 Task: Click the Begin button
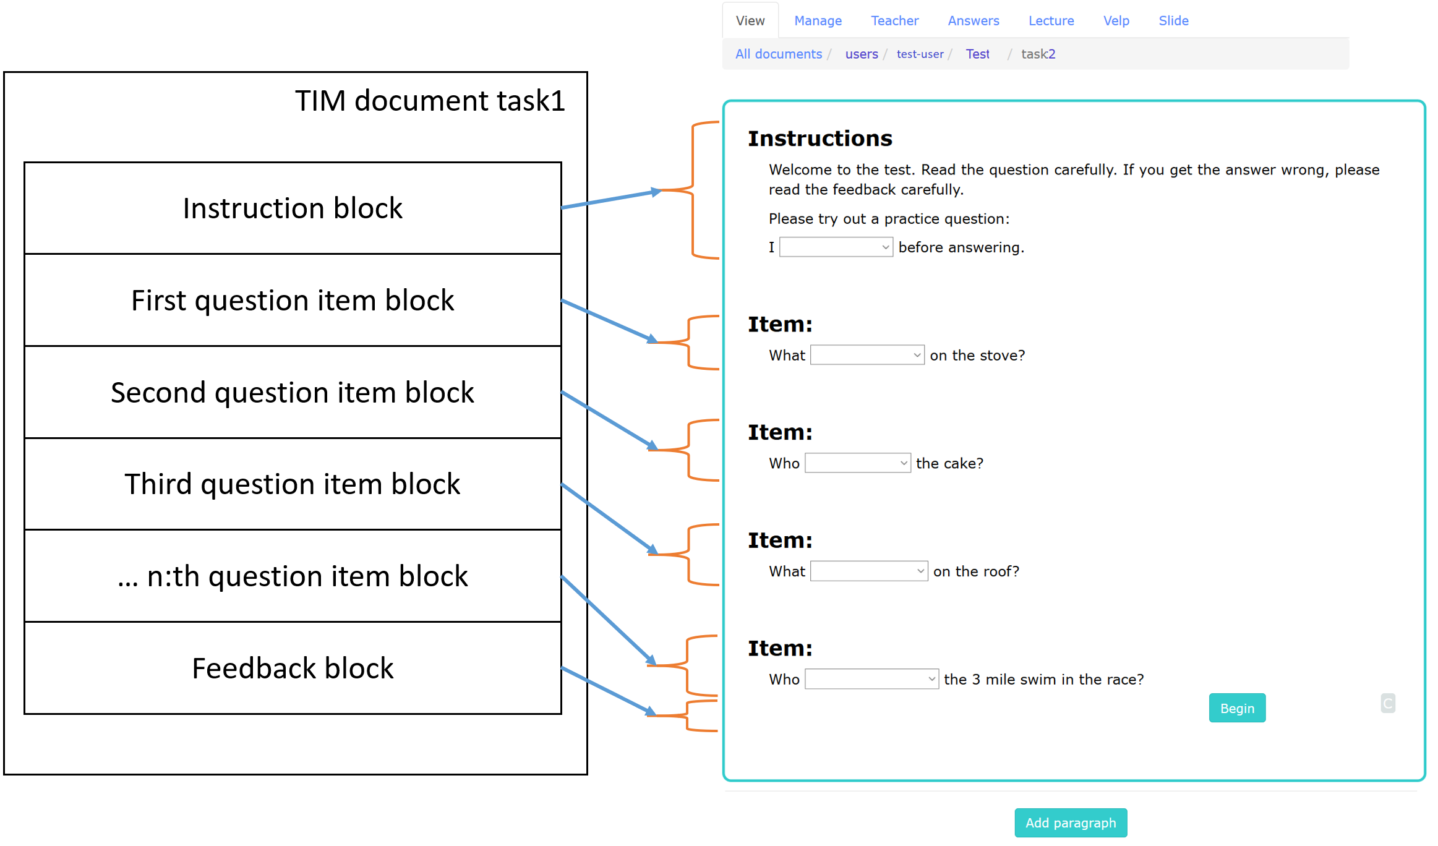click(1237, 708)
